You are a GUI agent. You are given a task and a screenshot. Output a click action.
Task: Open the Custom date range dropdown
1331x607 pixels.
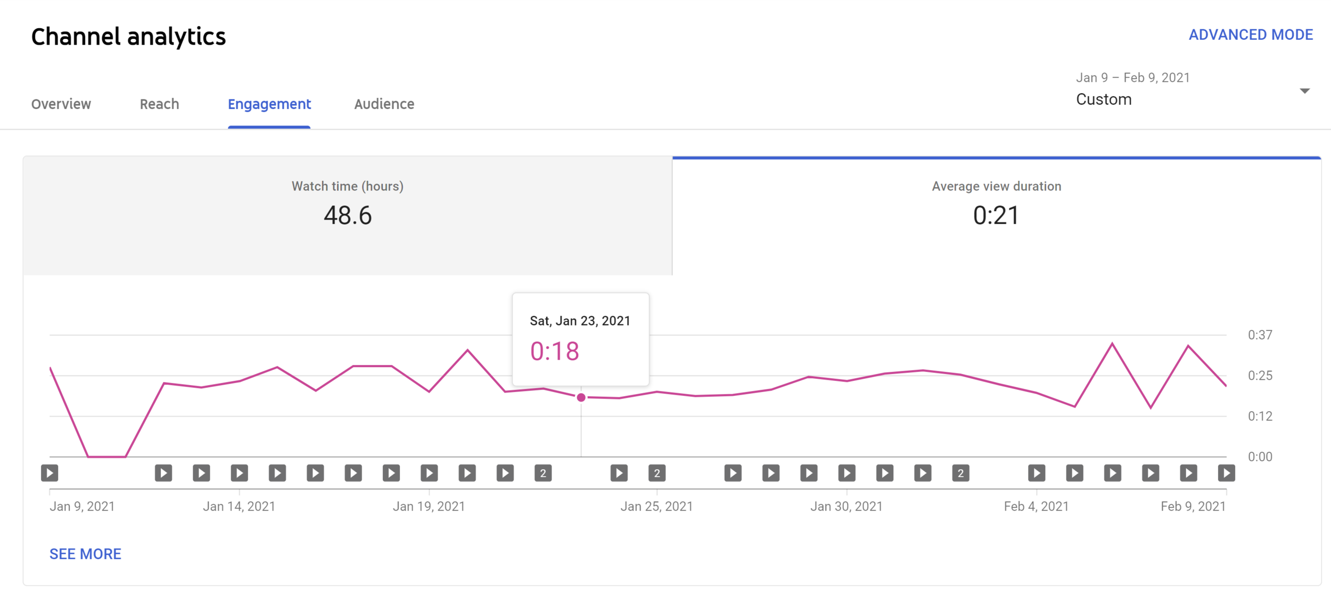[1193, 90]
